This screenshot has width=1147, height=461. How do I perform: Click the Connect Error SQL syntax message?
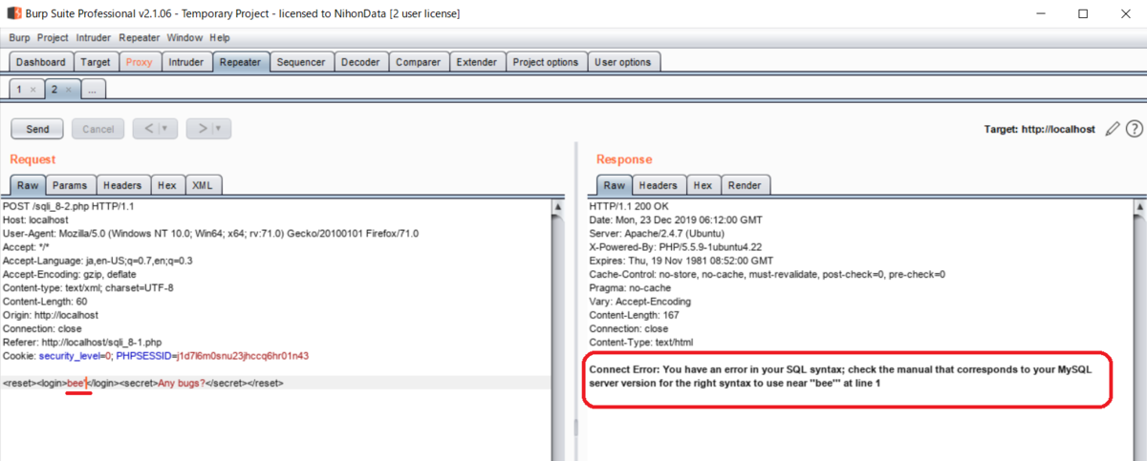coord(840,375)
